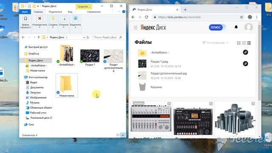Image resolution: width=272 pixels, height=153 pixels.
Task: Click the Chrome address bar URL
Action: [x=179, y=17]
